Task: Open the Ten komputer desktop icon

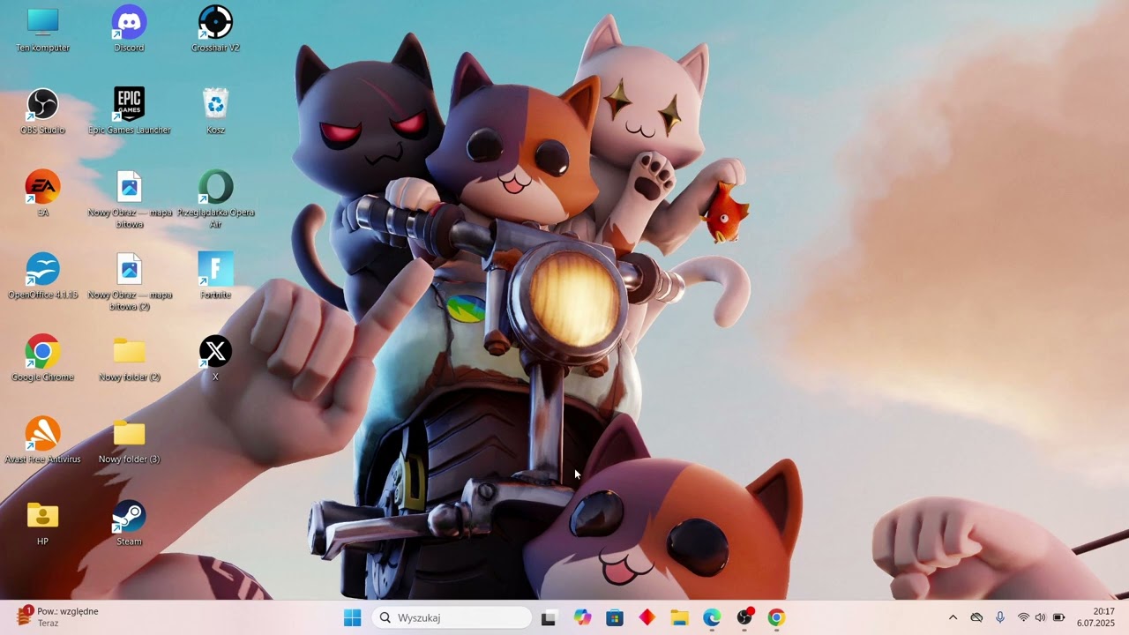Action: 42,29
